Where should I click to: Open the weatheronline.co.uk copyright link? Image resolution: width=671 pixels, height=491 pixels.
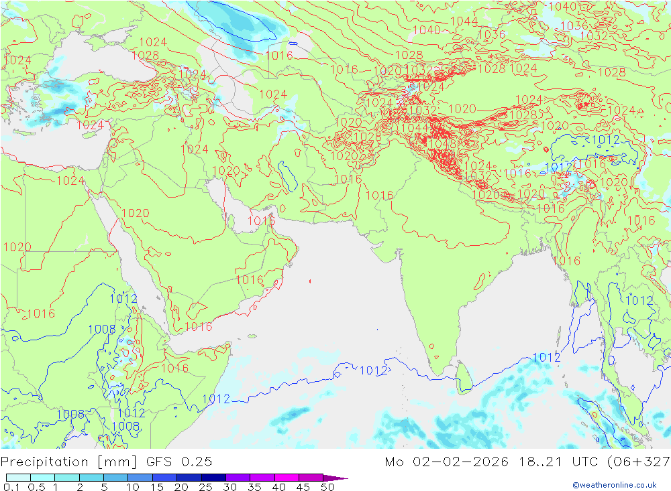point(615,485)
